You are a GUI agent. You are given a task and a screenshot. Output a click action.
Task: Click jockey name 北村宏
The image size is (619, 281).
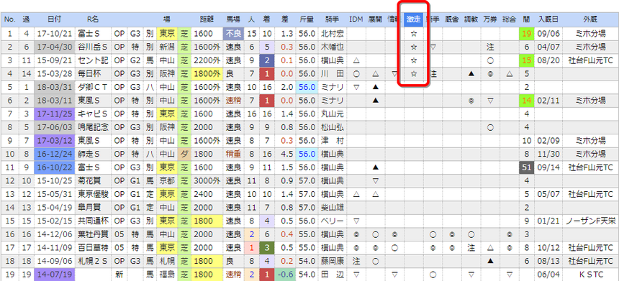(332, 34)
